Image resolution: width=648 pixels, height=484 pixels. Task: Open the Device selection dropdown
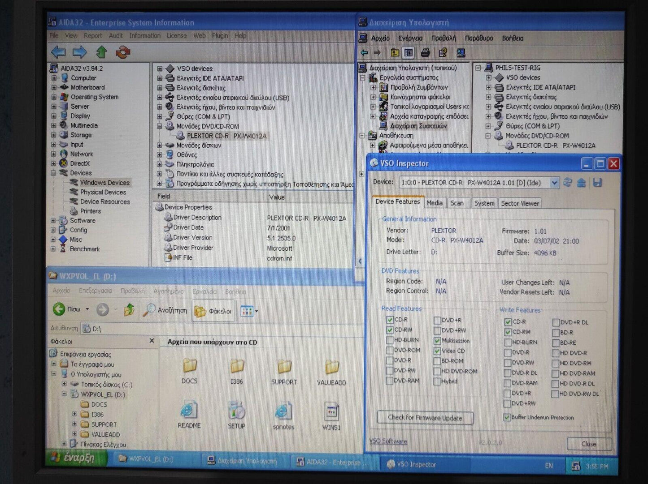(x=554, y=183)
